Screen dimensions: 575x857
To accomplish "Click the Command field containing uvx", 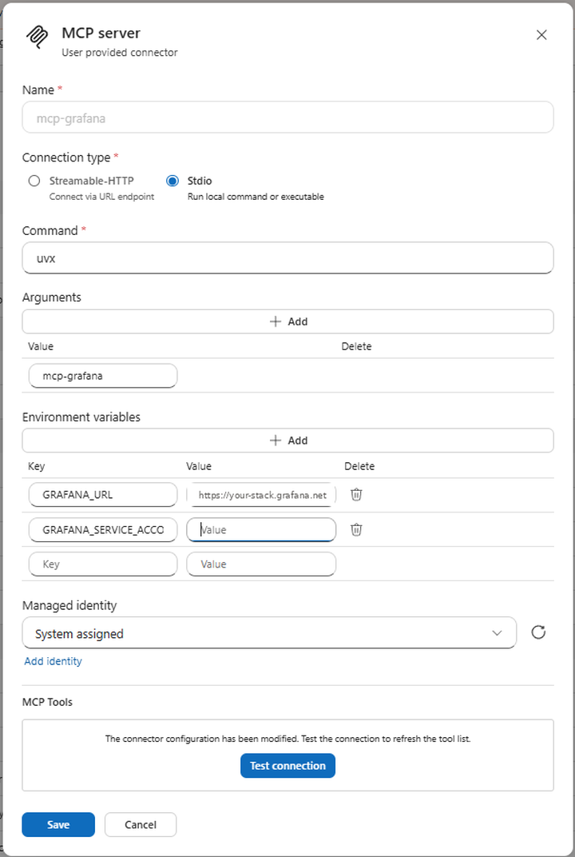I will click(x=287, y=258).
